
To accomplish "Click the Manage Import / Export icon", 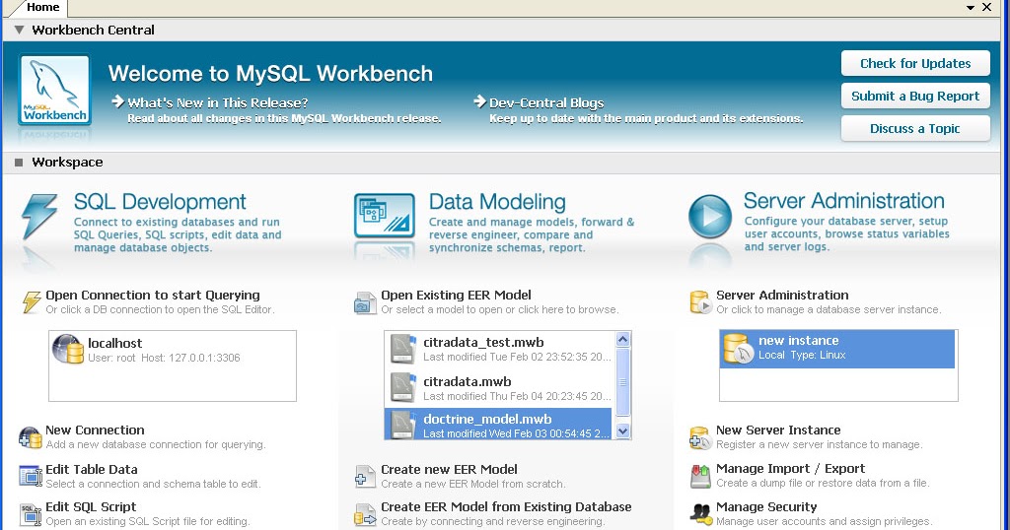I will coord(700,476).
